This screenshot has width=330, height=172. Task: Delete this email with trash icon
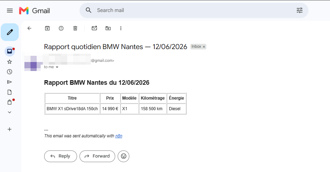75,28
